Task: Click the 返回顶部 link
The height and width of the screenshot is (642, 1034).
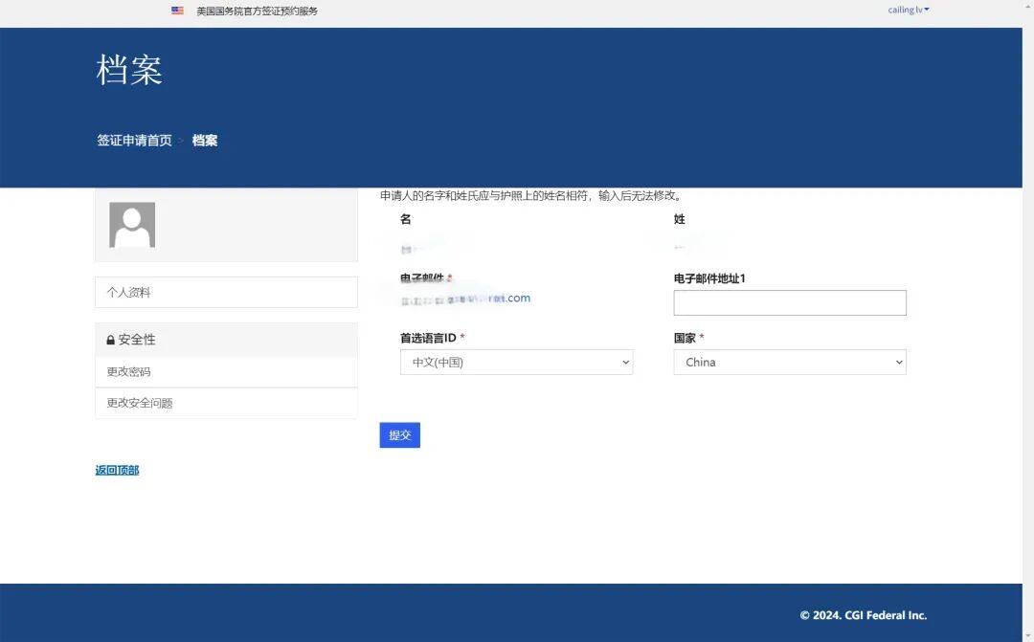Action: point(118,470)
